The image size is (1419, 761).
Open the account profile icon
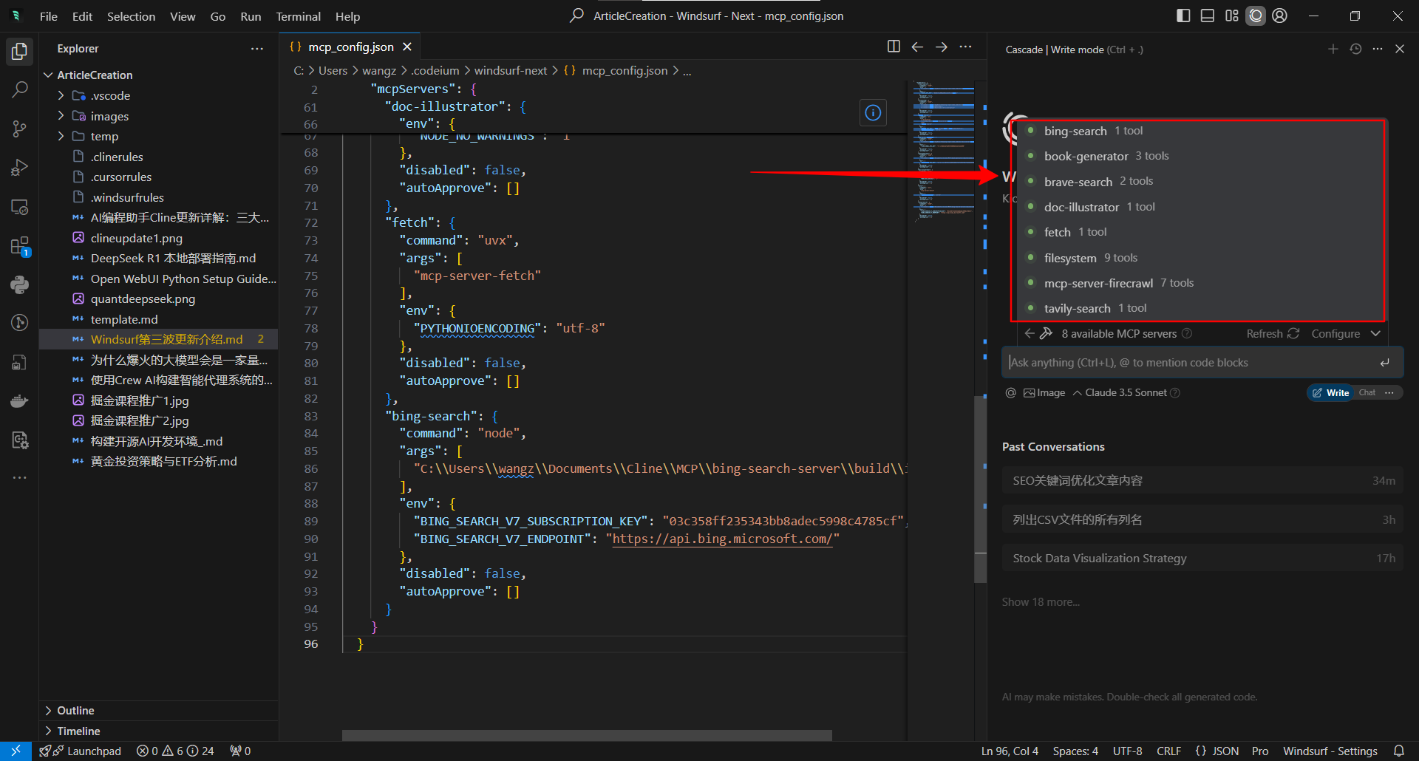(x=1280, y=16)
